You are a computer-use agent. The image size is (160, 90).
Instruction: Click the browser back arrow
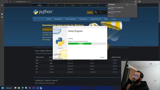pos(2,2)
